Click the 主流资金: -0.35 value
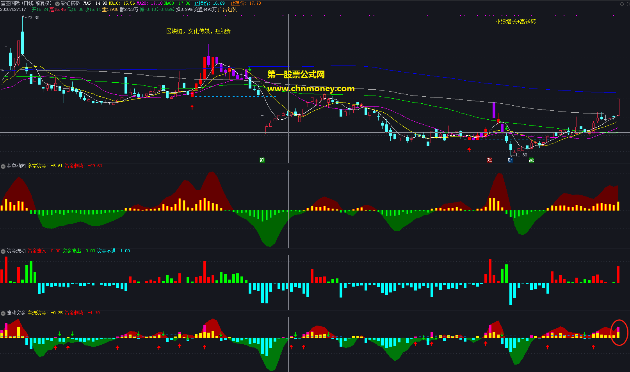Image resolution: width=630 pixels, height=372 pixels. tap(45, 313)
